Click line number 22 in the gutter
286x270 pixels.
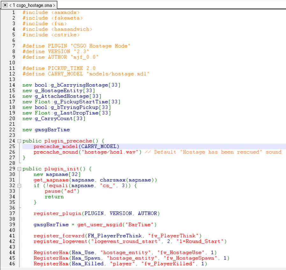12,130
